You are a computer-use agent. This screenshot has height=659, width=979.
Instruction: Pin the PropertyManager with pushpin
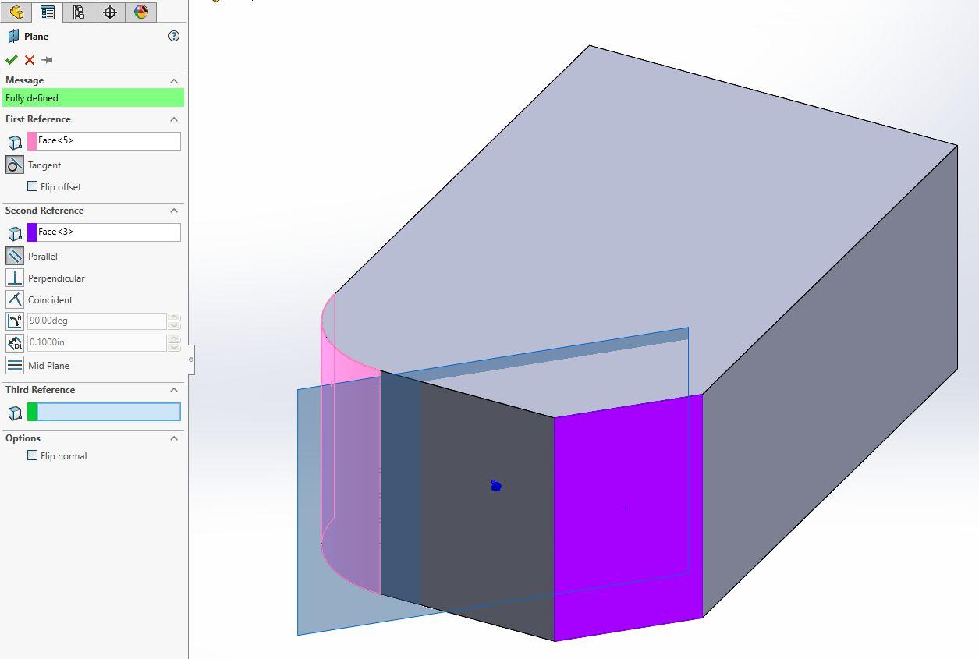pos(47,60)
